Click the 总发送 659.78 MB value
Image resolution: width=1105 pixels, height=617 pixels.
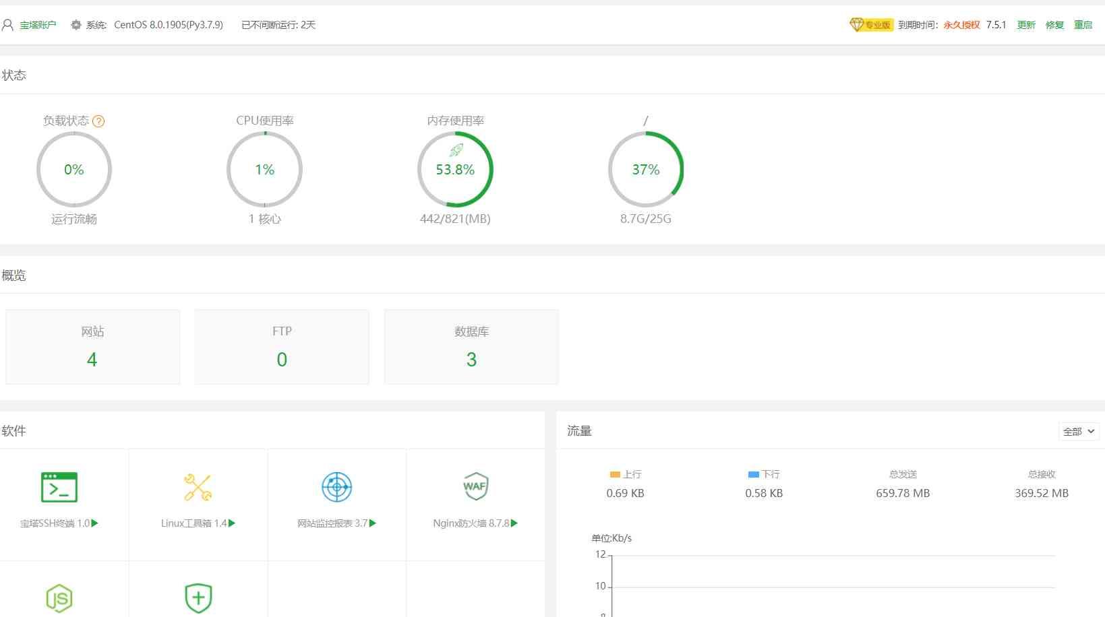pos(903,493)
